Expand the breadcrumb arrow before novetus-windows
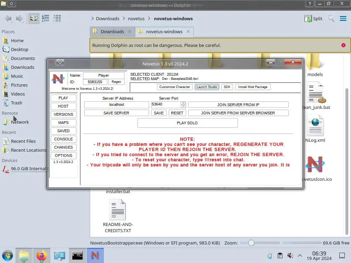The height and width of the screenshot is (263, 351). pyautogui.click(x=149, y=18)
